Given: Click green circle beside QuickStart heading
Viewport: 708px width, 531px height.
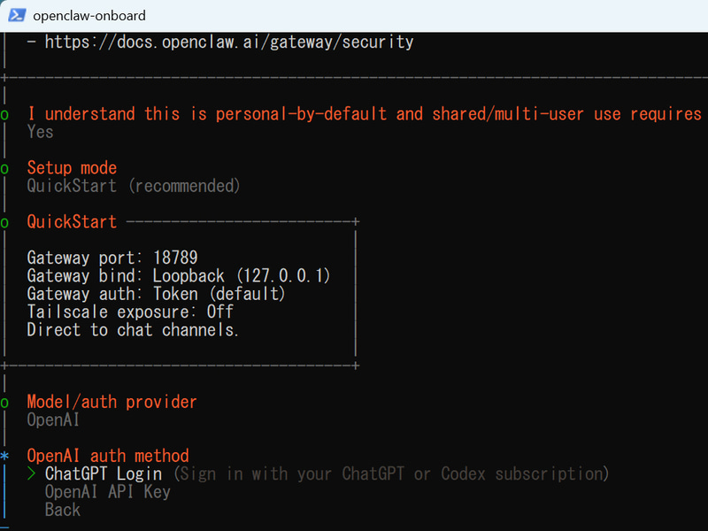Looking at the screenshot, I should coord(4,223).
